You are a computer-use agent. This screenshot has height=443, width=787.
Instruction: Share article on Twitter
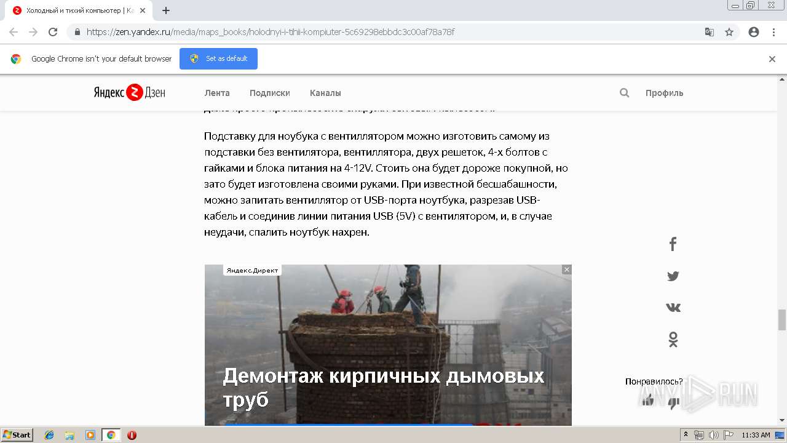[673, 276]
